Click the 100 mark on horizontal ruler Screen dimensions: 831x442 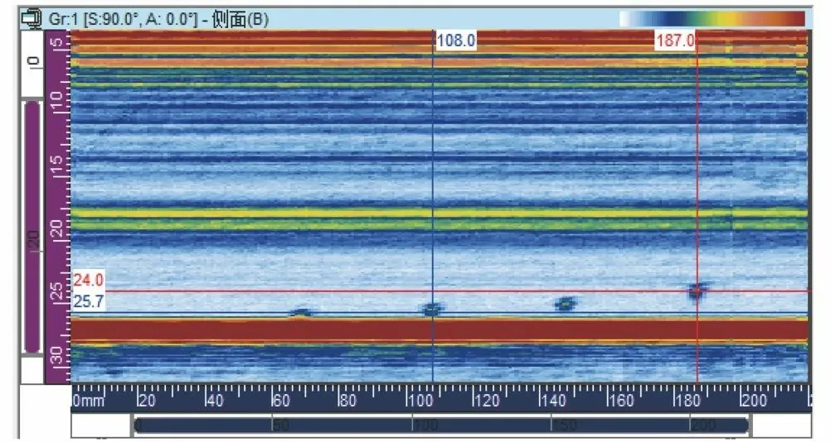point(419,401)
